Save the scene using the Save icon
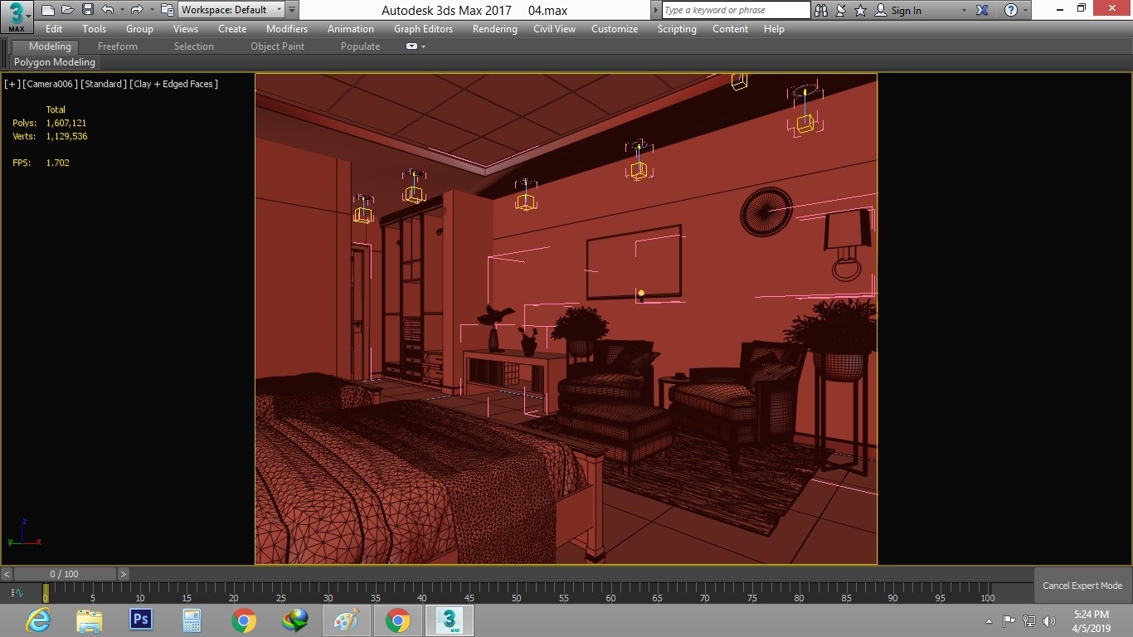1133x637 pixels. coord(88,9)
